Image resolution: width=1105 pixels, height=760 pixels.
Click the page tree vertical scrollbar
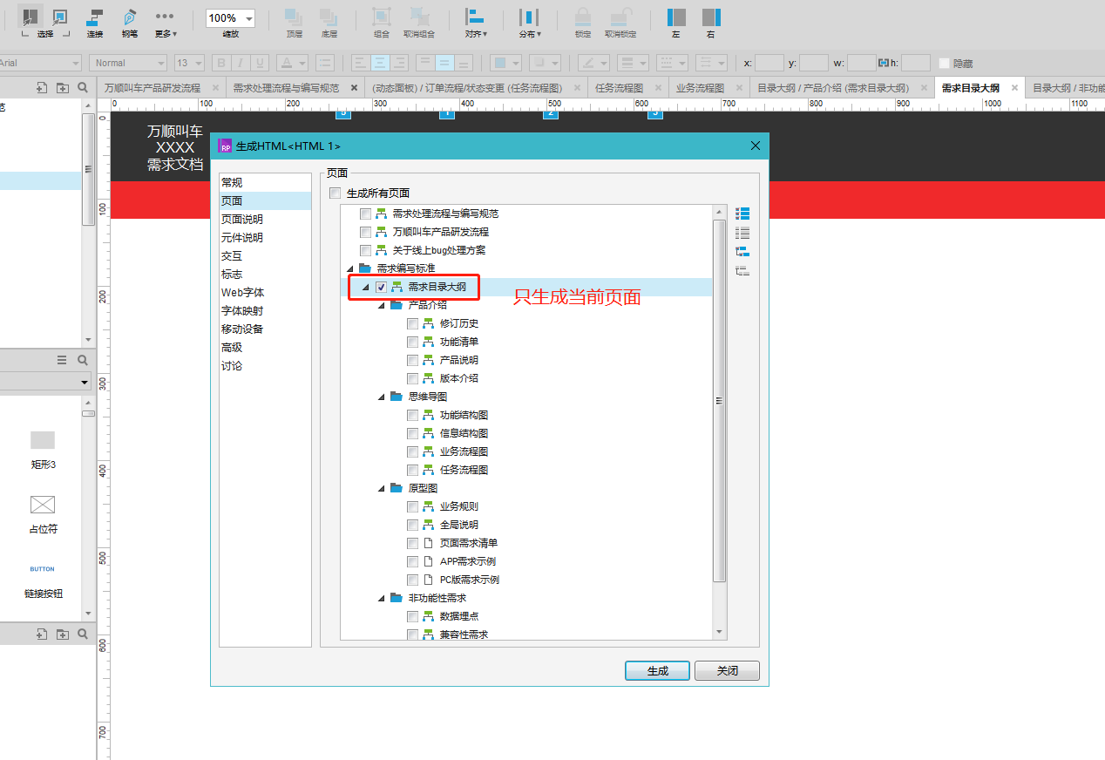tap(719, 401)
